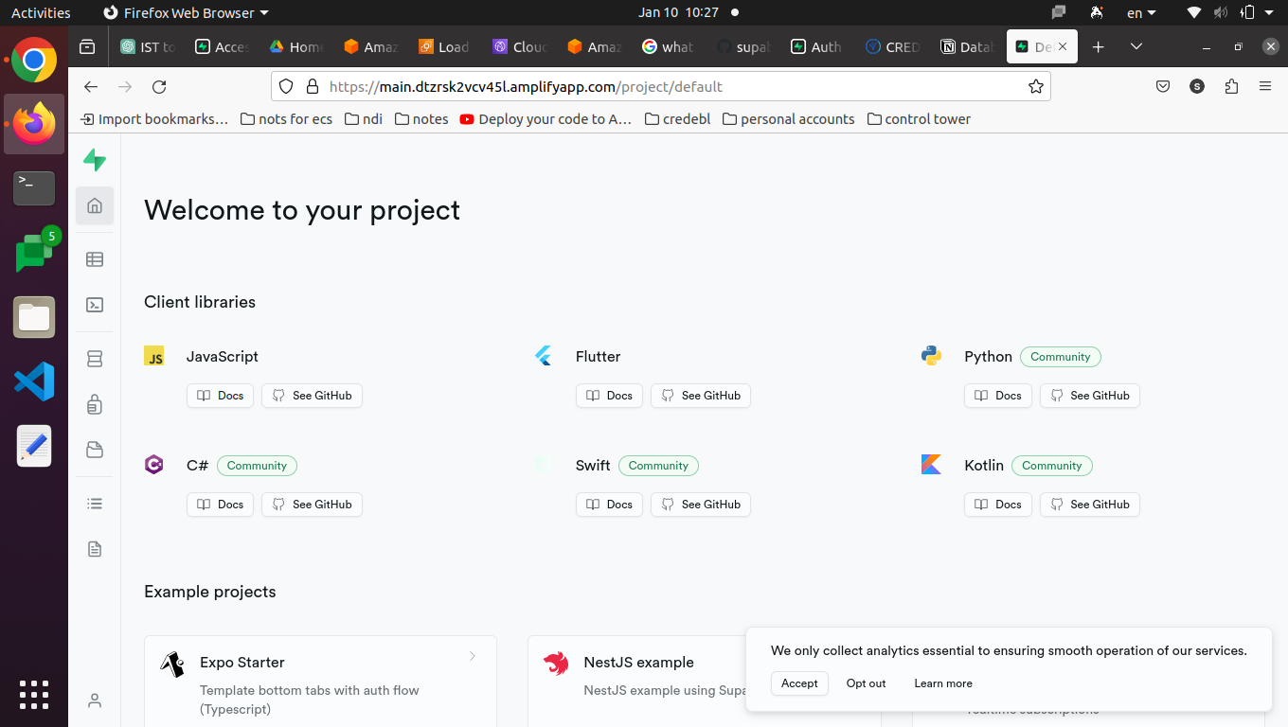1288x727 pixels.
Task: Open Python See GitHub button
Action: pyautogui.click(x=1090, y=396)
